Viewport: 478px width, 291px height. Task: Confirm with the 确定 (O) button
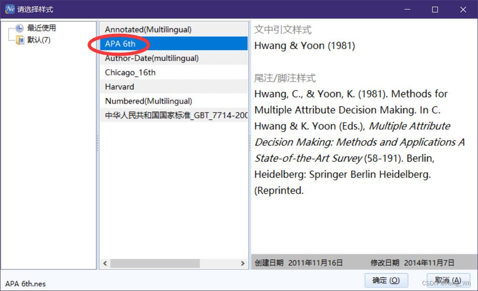coord(386,280)
